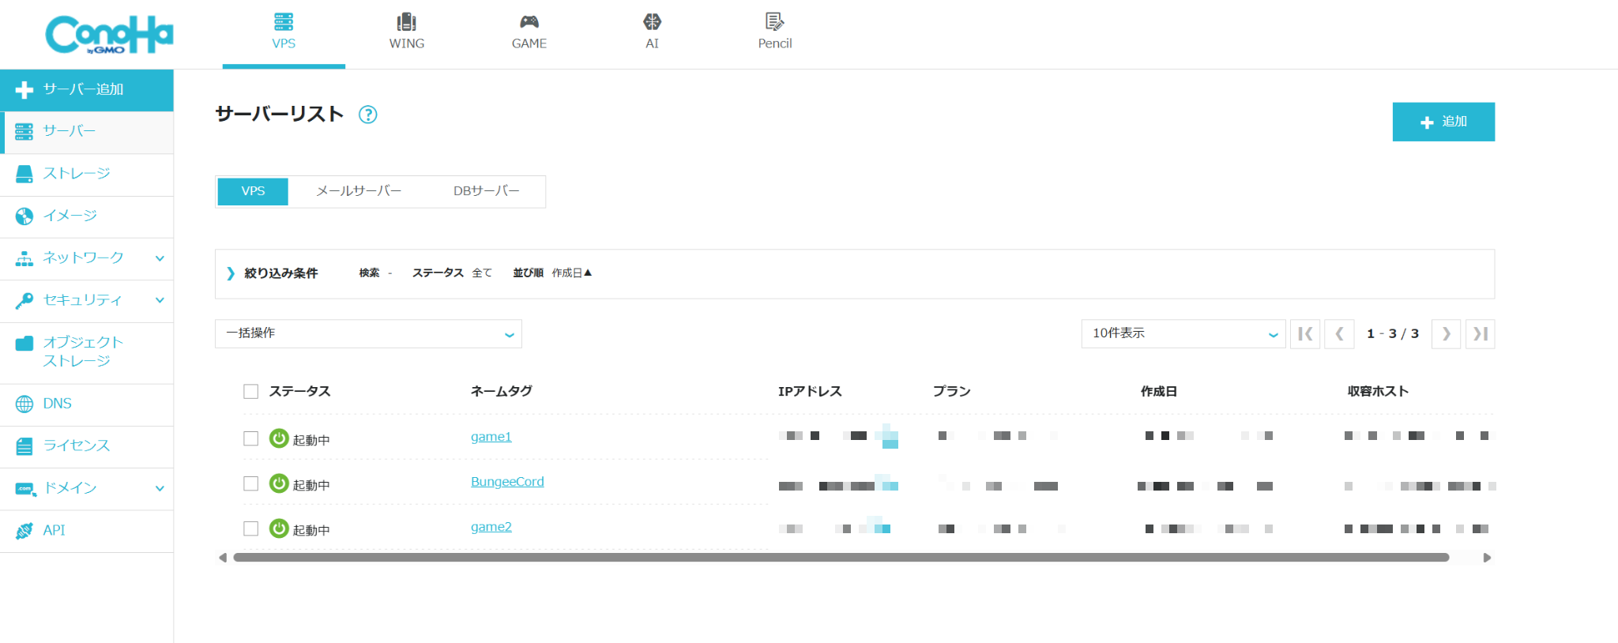Toggle the select-all checkbox in table header

click(251, 392)
